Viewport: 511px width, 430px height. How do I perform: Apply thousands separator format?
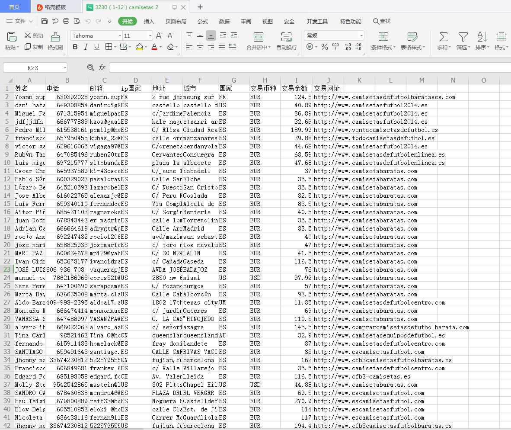click(x=335, y=47)
